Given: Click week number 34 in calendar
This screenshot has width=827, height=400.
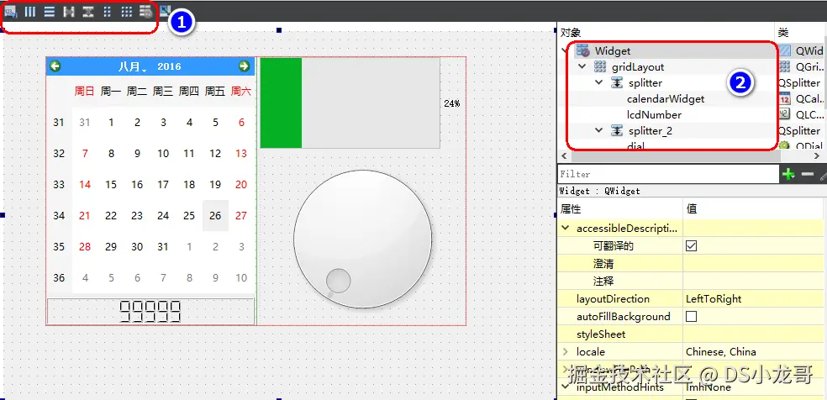Looking at the screenshot, I should [x=59, y=216].
